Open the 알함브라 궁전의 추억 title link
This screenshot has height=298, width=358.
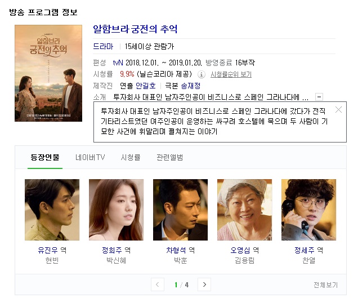[135, 29]
